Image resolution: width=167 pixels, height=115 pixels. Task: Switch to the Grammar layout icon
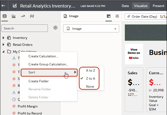point(109,16)
